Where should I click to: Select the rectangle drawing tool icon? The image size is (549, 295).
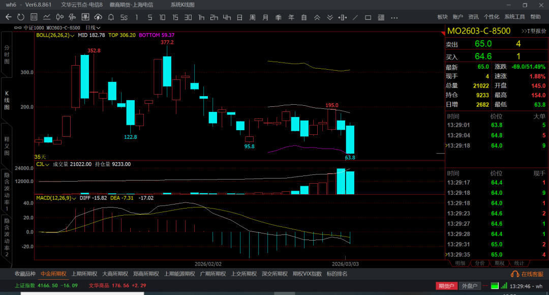[368, 17]
